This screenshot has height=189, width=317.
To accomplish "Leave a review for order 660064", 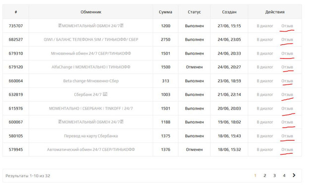I will click(287, 81).
